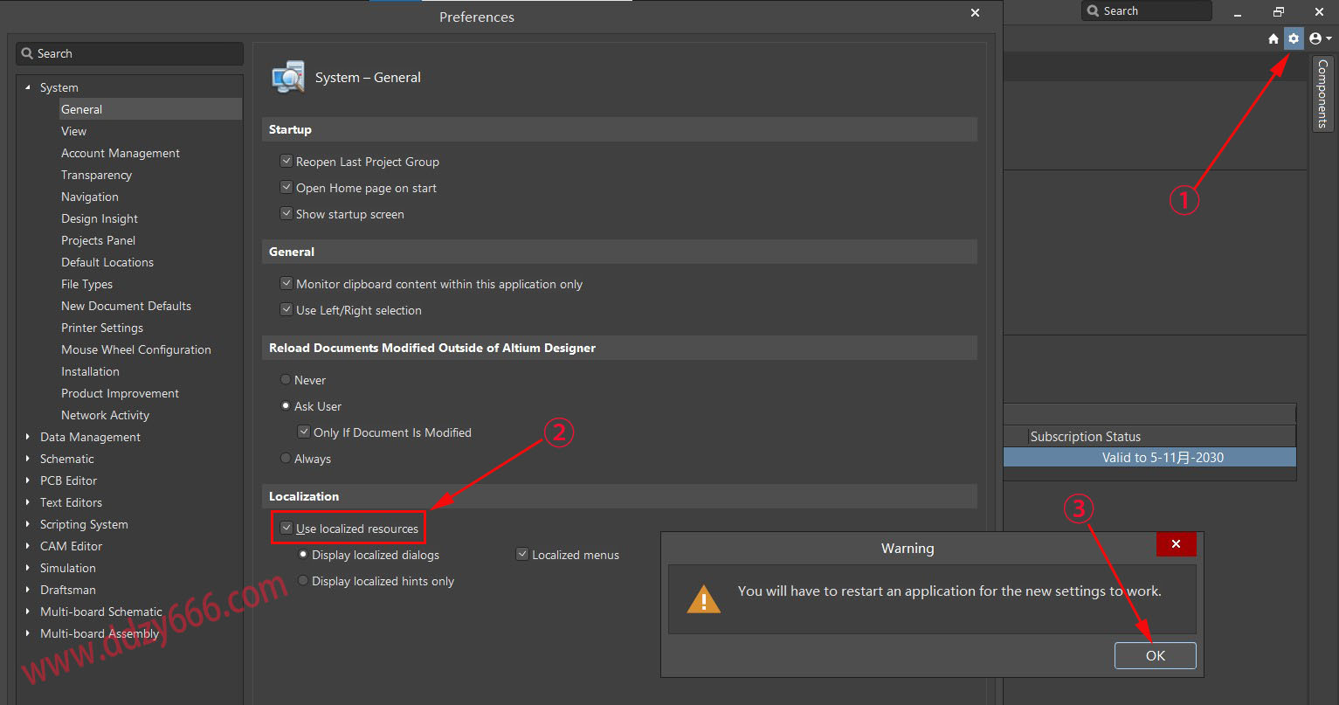This screenshot has width=1339, height=705.
Task: Click the System – General page icon
Action: tap(288, 78)
